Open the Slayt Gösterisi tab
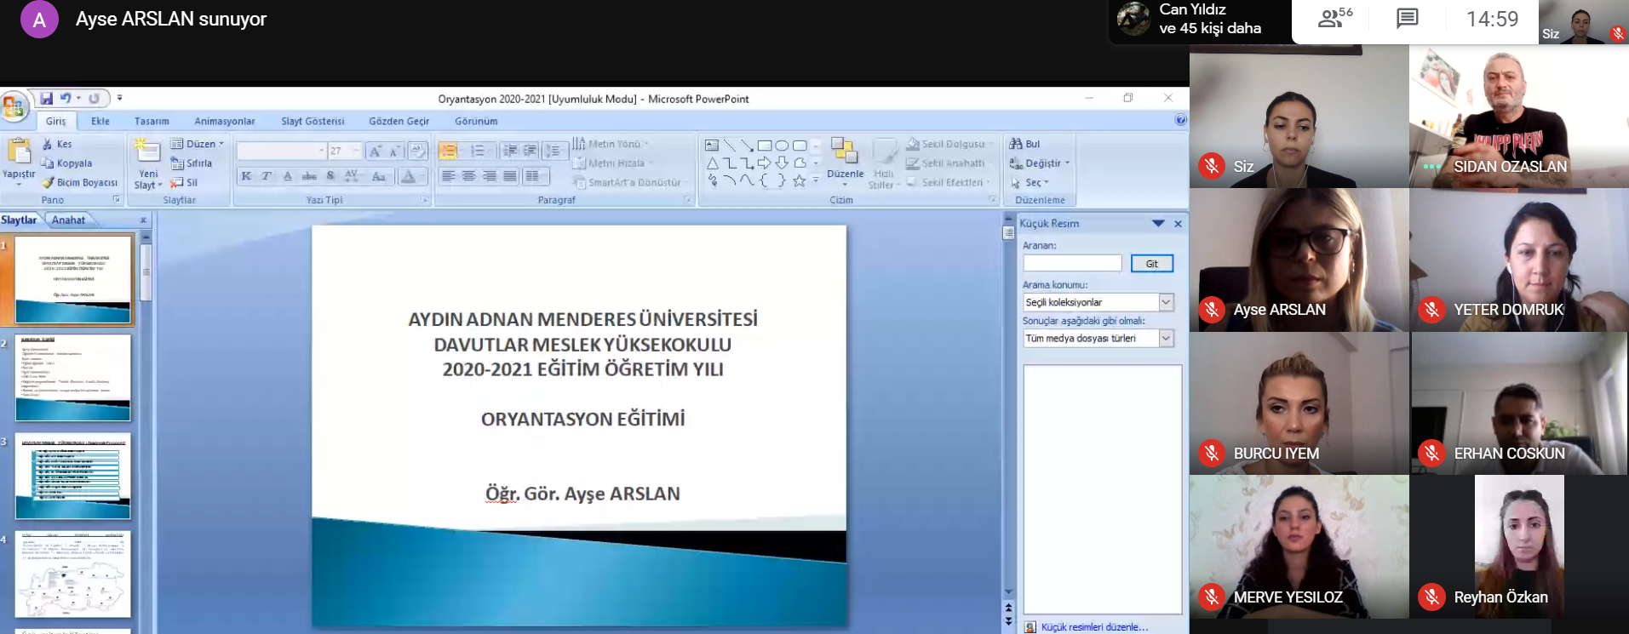The image size is (1629, 634). pyautogui.click(x=313, y=121)
